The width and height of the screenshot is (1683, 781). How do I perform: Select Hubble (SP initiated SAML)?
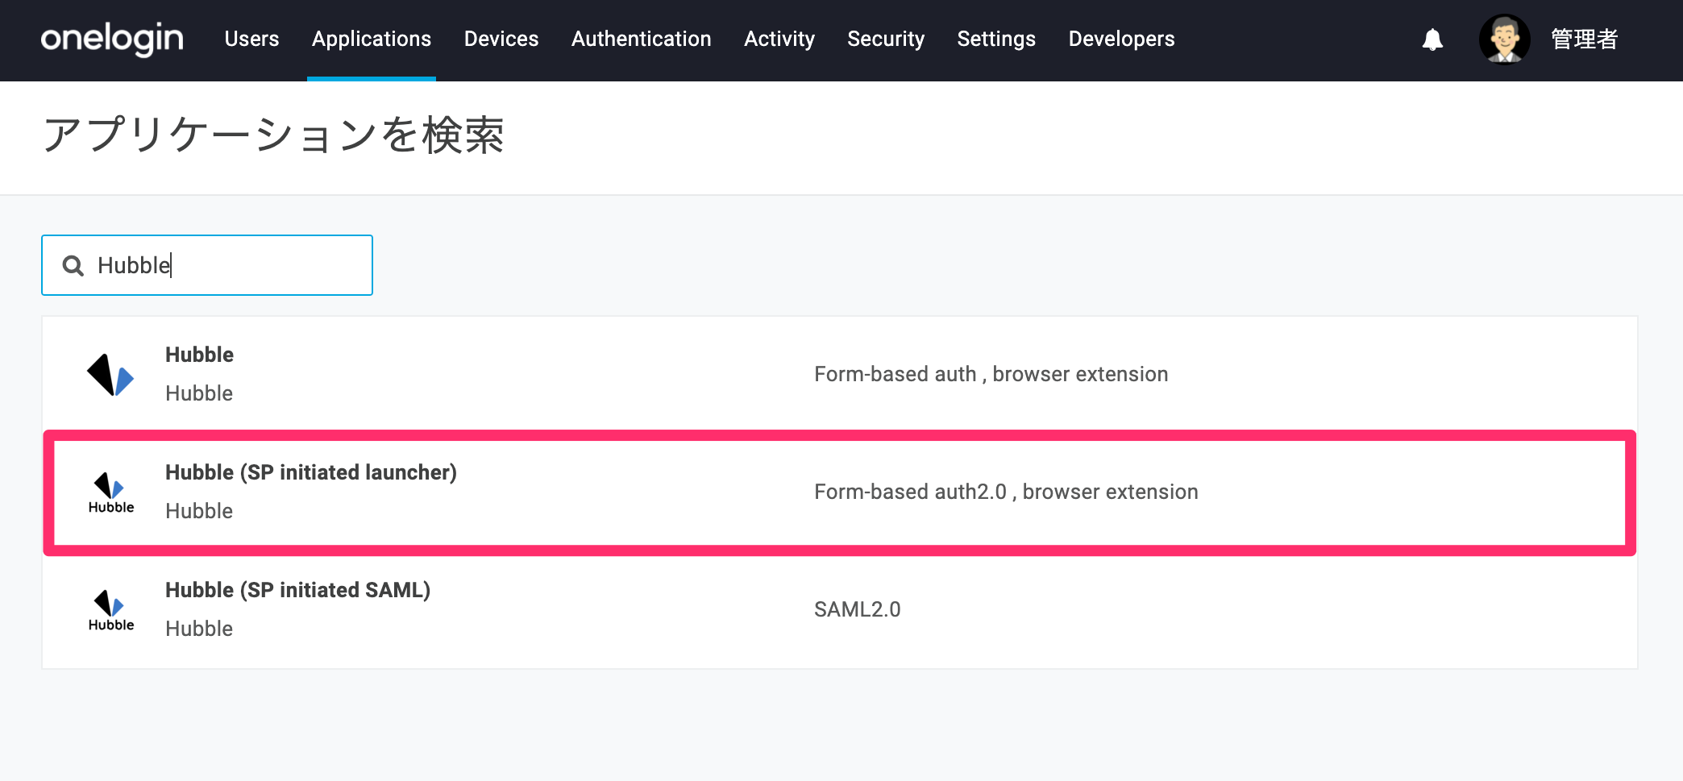pyautogui.click(x=297, y=590)
